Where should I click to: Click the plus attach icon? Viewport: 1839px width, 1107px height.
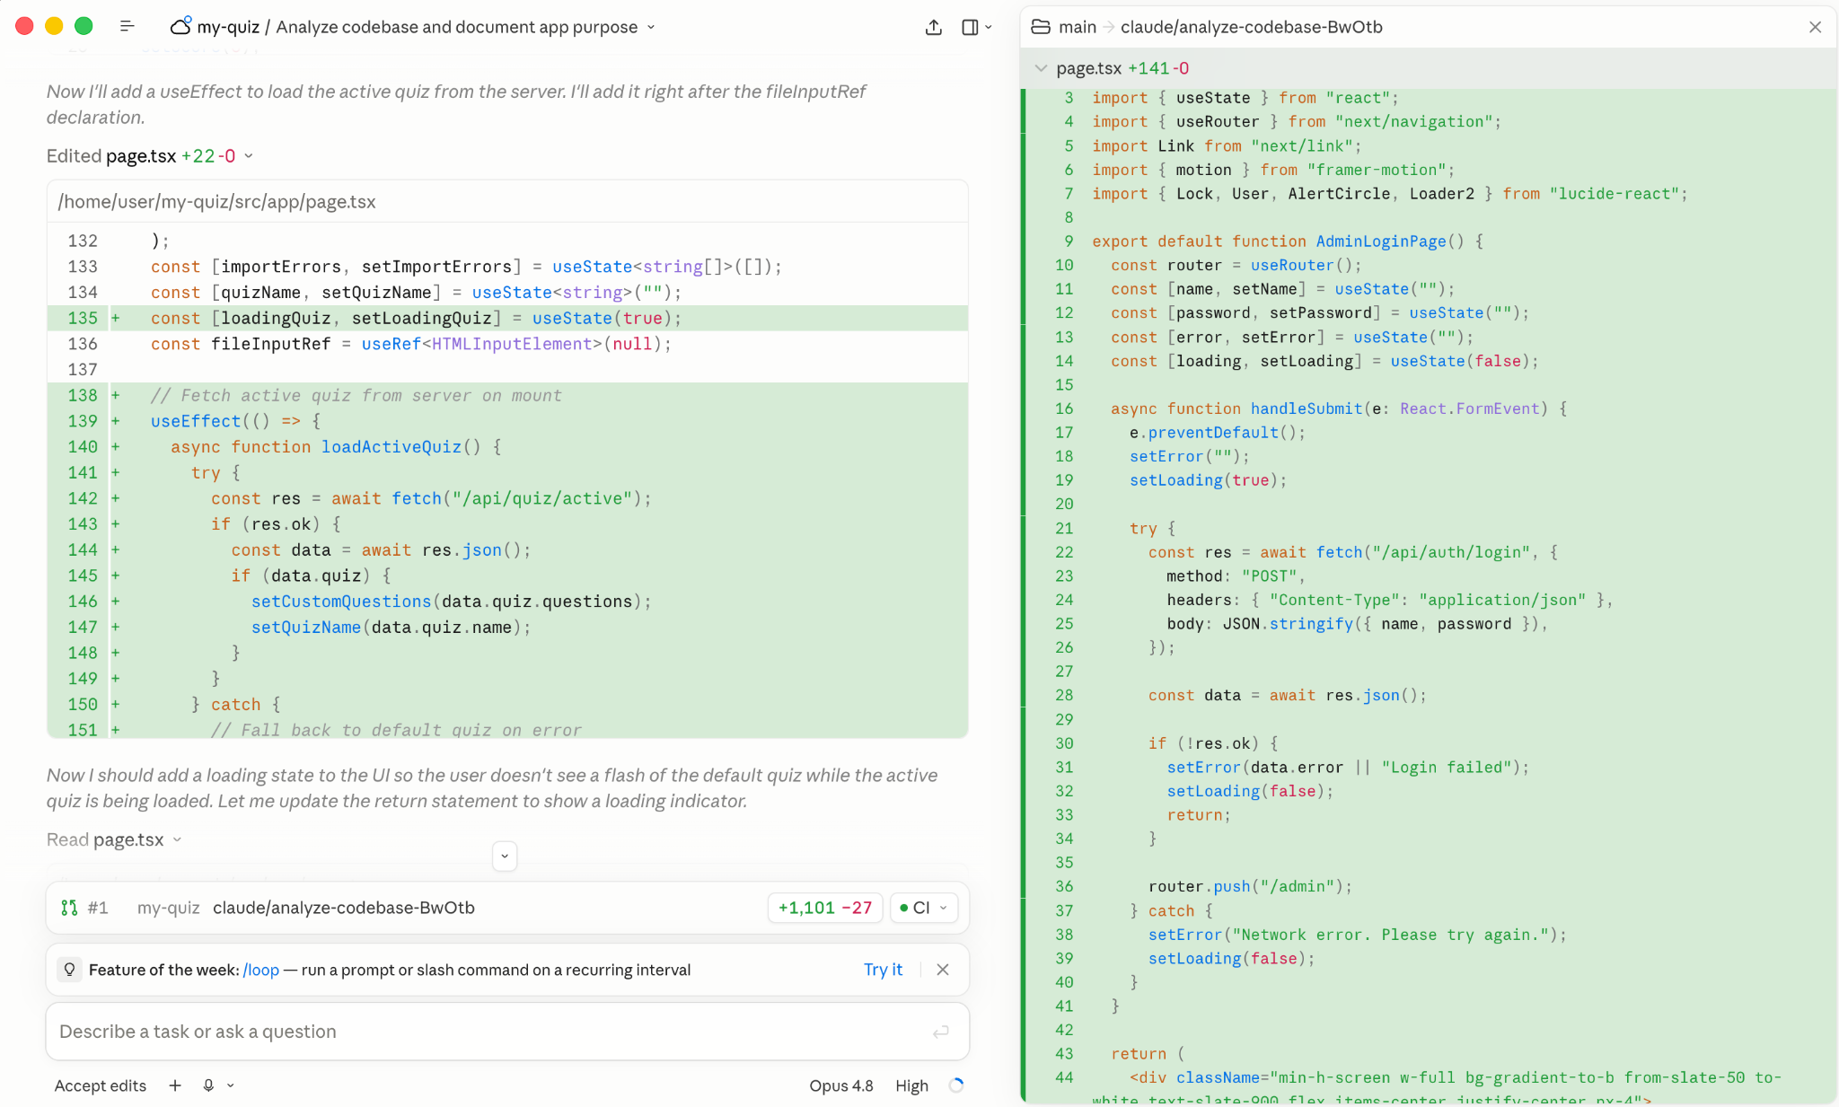(x=175, y=1085)
